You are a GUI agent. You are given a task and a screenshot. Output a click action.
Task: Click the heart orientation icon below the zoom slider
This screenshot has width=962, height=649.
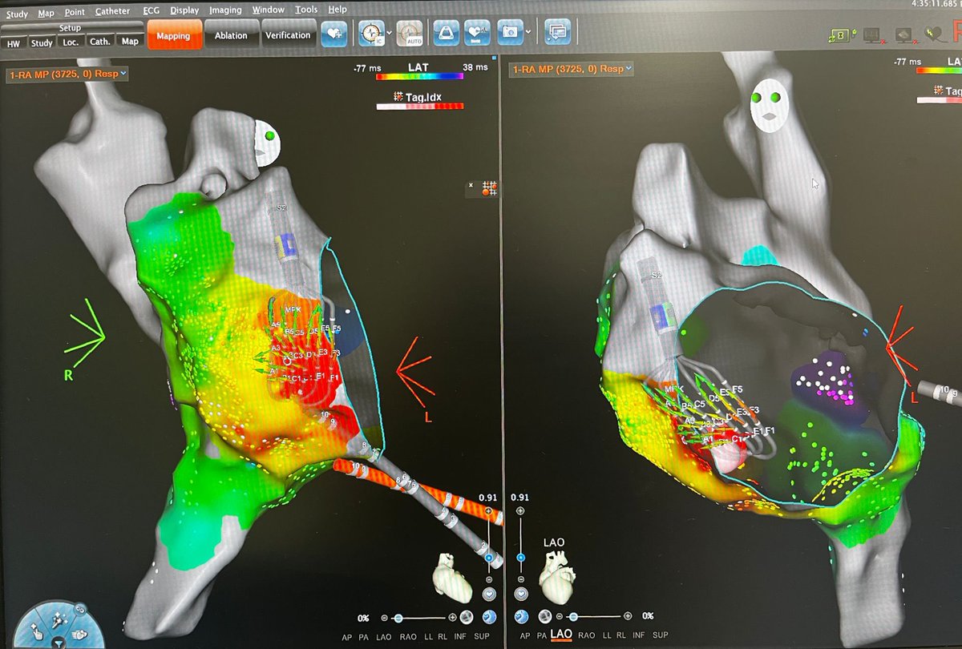click(x=490, y=595)
